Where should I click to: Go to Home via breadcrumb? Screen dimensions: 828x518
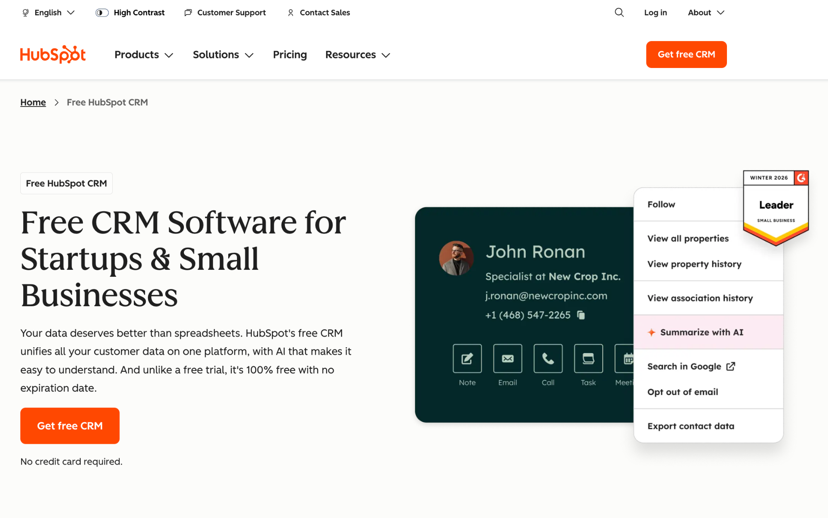point(33,102)
